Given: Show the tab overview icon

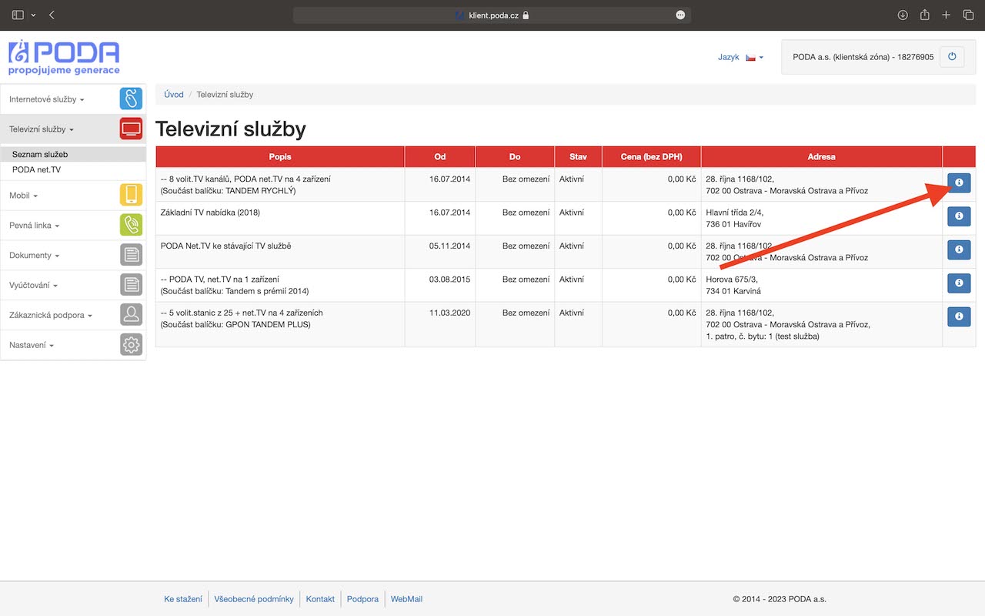Looking at the screenshot, I should pyautogui.click(x=968, y=15).
